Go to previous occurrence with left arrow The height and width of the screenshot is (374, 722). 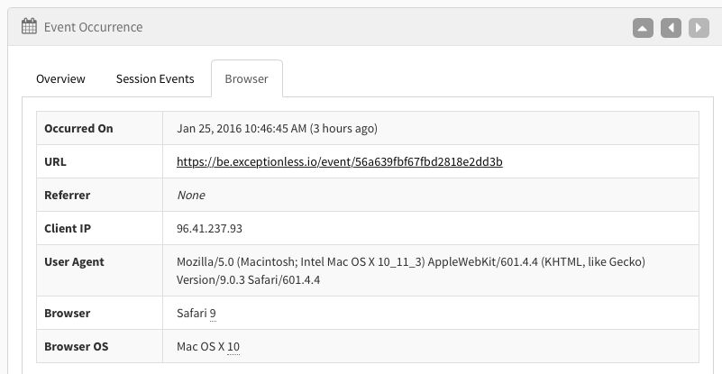[671, 28]
